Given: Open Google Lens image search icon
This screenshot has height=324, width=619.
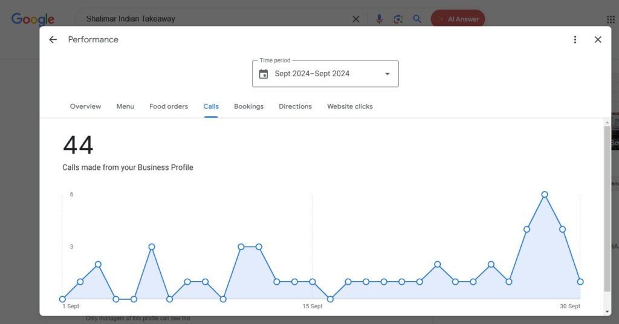Looking at the screenshot, I should [x=398, y=19].
